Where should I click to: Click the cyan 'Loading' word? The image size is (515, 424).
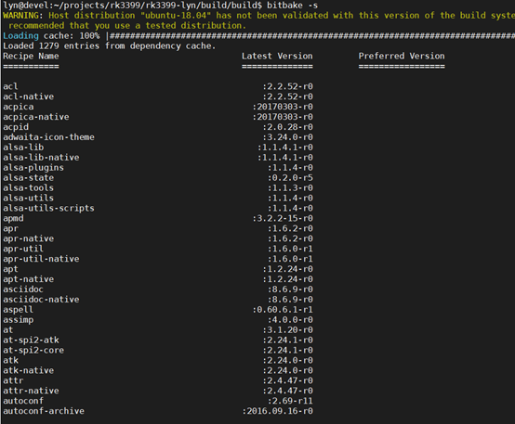click(20, 36)
